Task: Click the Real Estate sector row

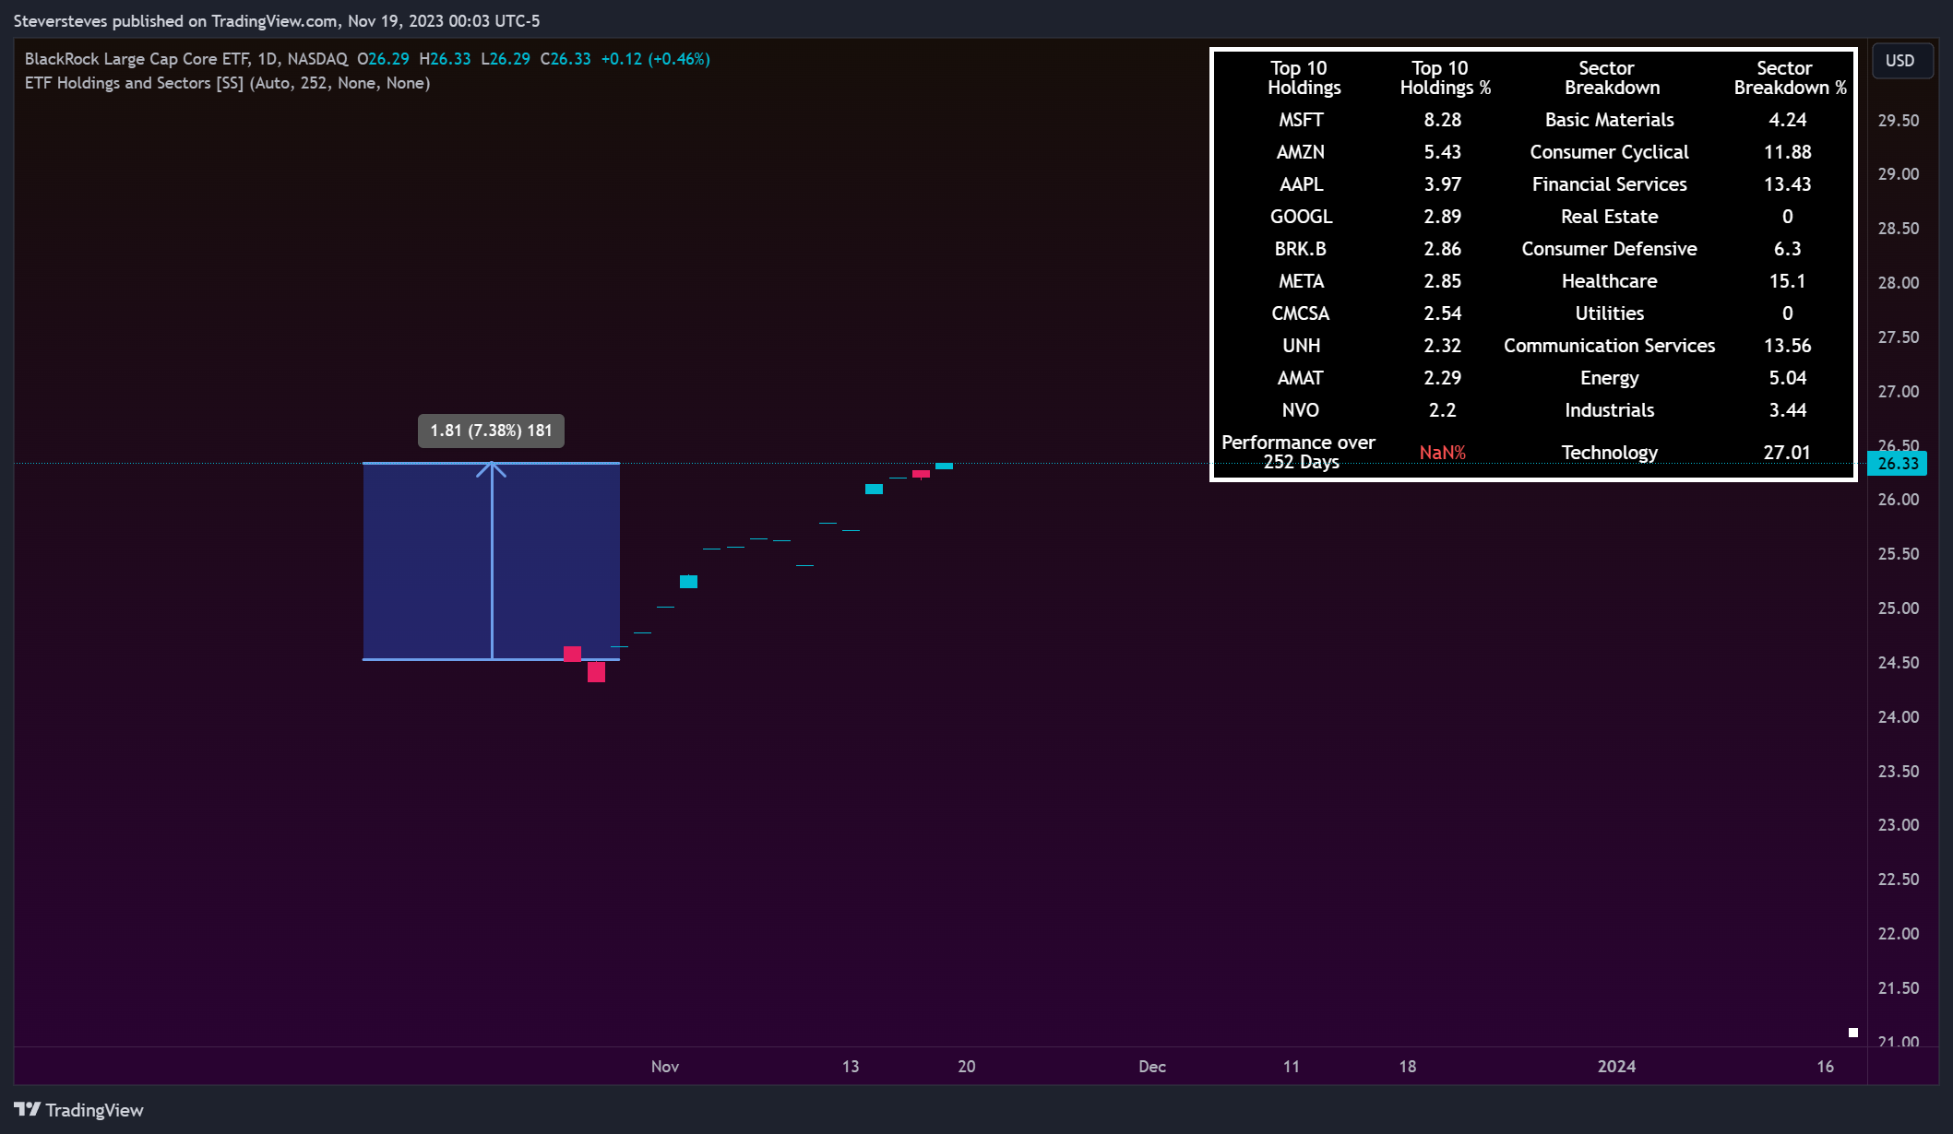Action: click(1610, 217)
